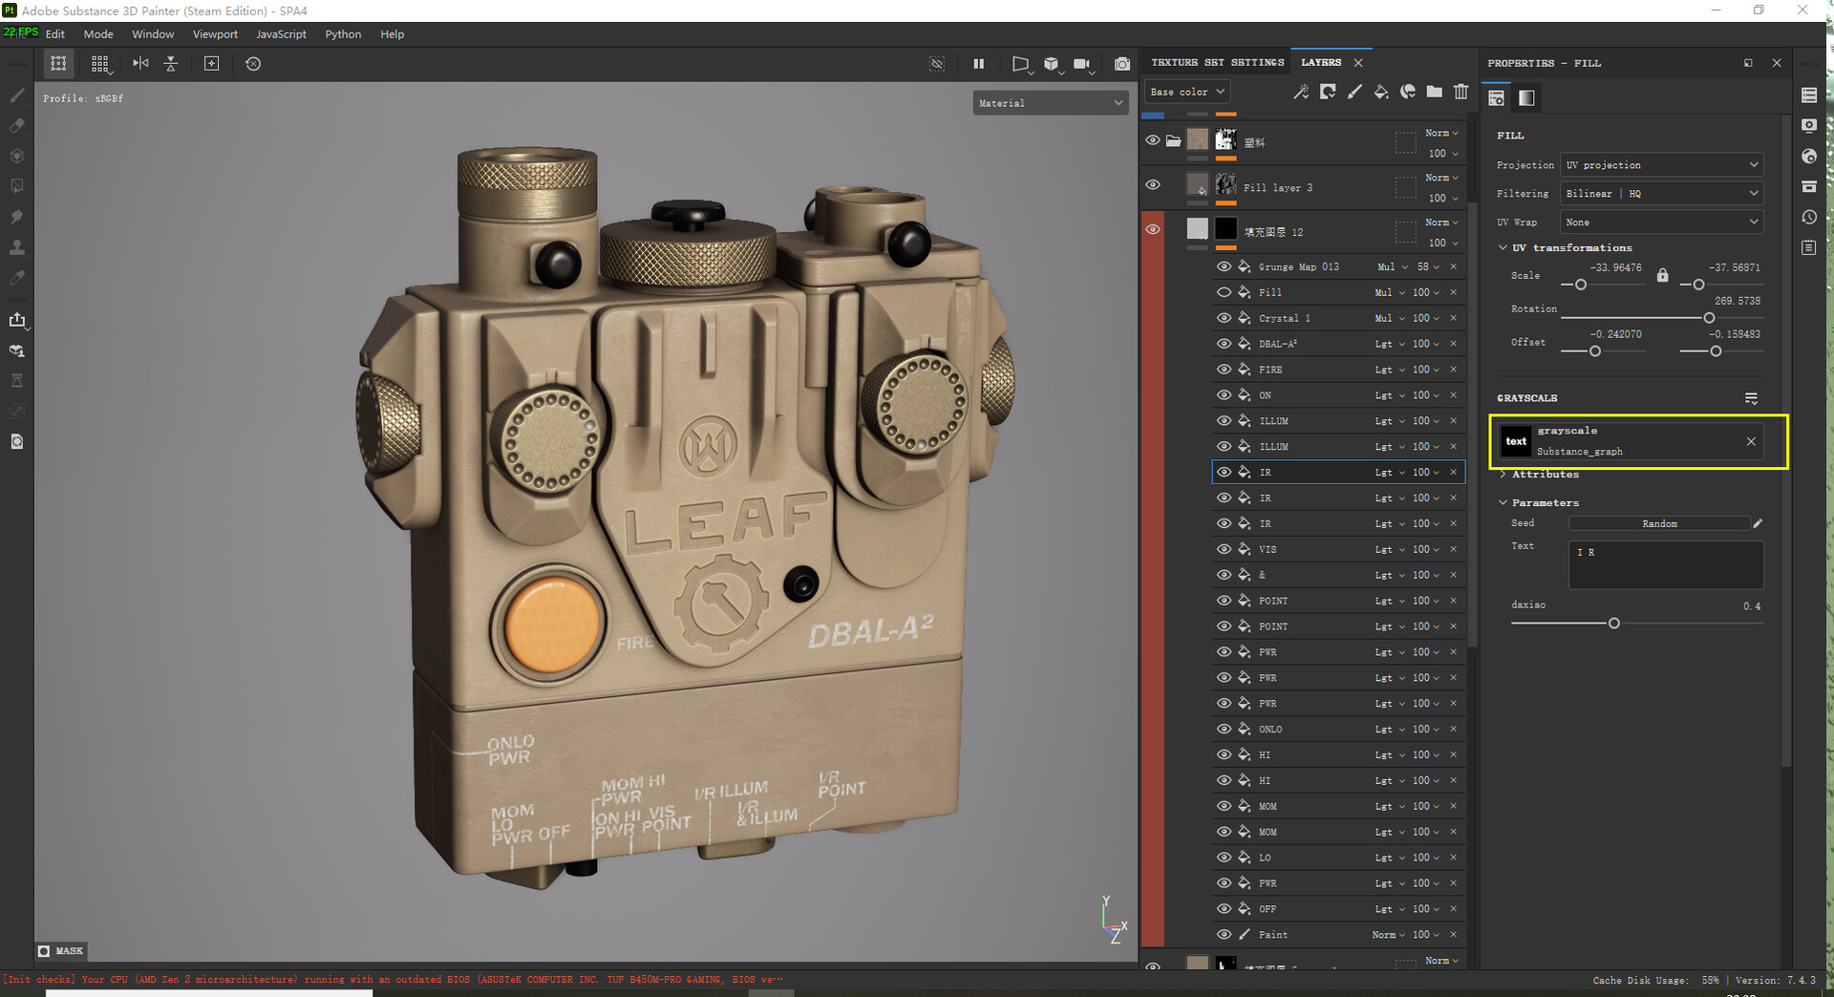Viewport: 1834px width, 997px height.
Task: Hide the Crystal 1 effect
Action: tap(1224, 317)
